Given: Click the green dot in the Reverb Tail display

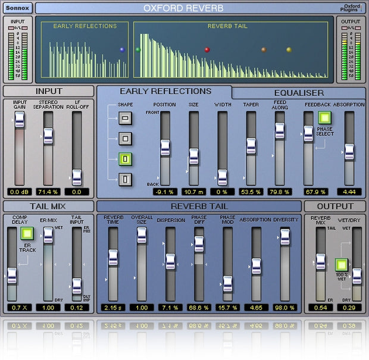Looking at the screenshot, I should click(x=138, y=49).
